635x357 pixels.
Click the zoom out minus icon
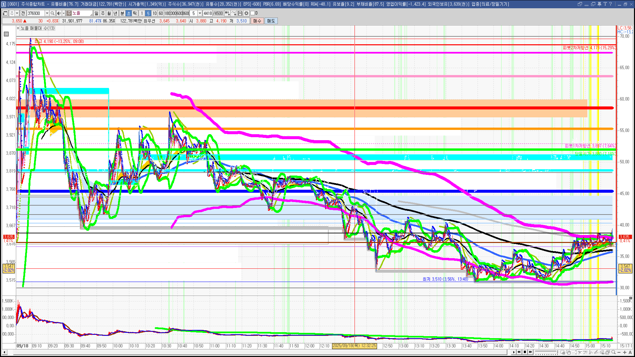(619, 352)
